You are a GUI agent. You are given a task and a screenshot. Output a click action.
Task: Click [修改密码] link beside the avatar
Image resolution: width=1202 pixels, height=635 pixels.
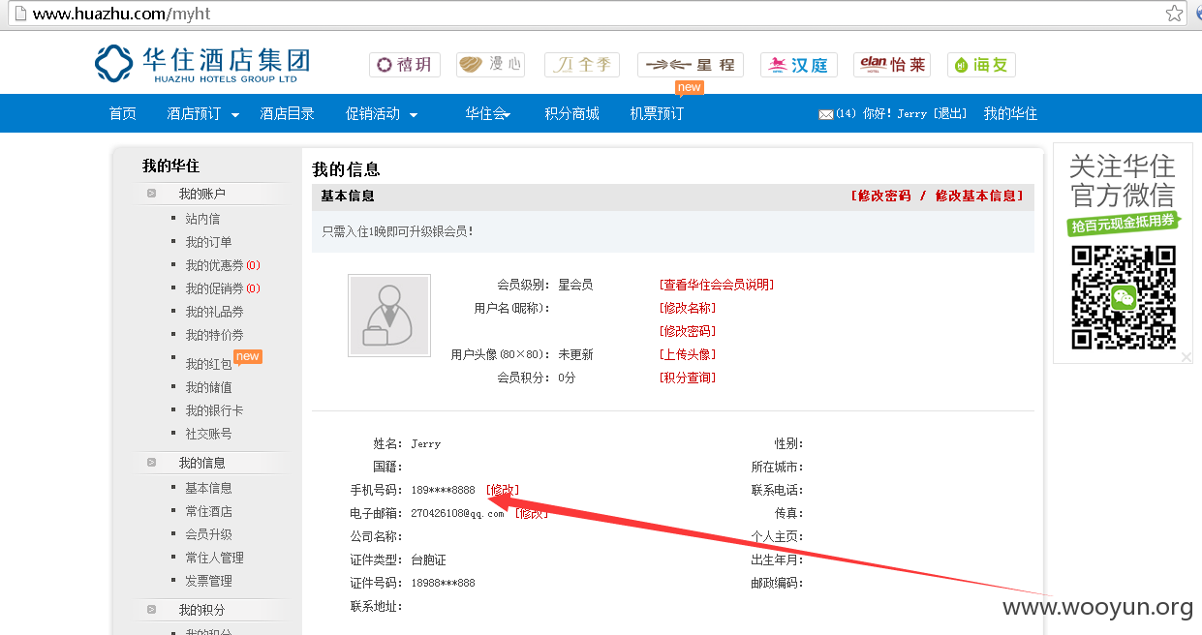click(688, 331)
